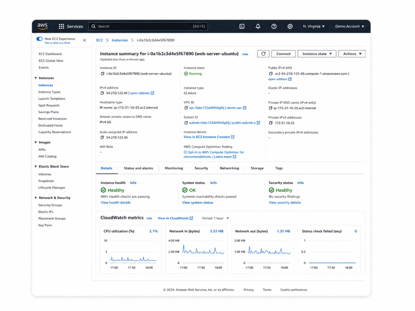415x311 pixels.
Task: Switch to the Tags tab
Action: click(279, 168)
